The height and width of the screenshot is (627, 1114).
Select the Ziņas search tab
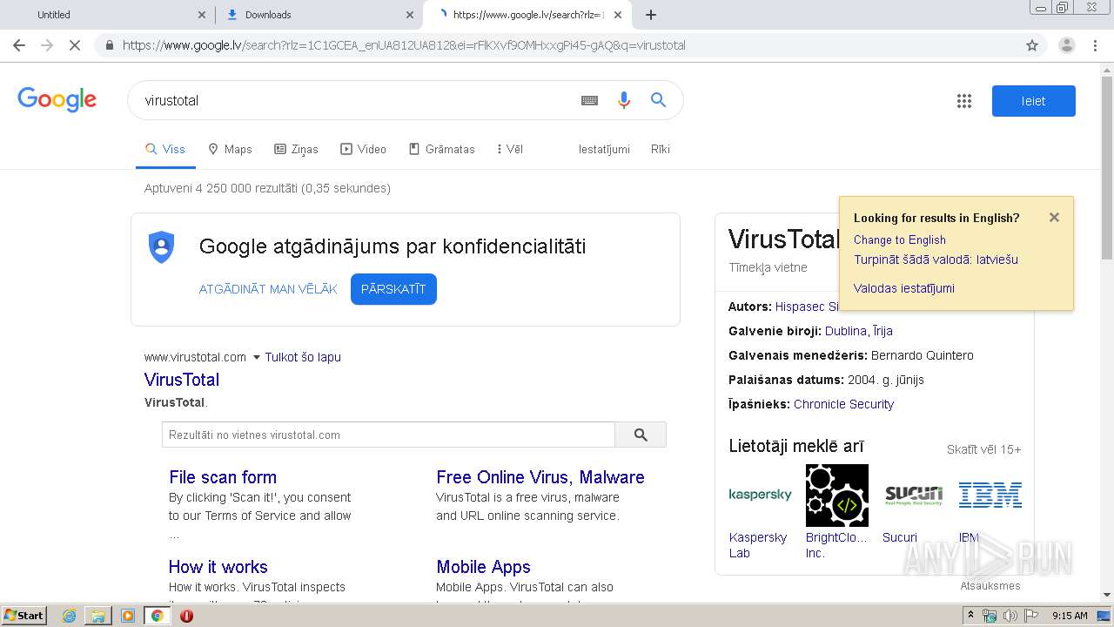coord(296,149)
